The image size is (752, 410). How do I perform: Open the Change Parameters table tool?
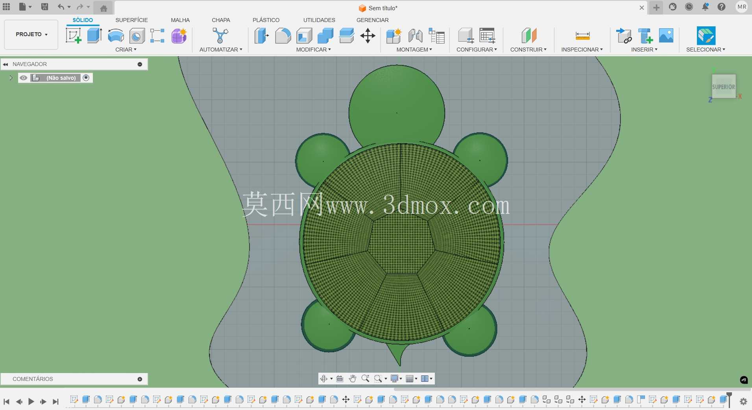(487, 36)
